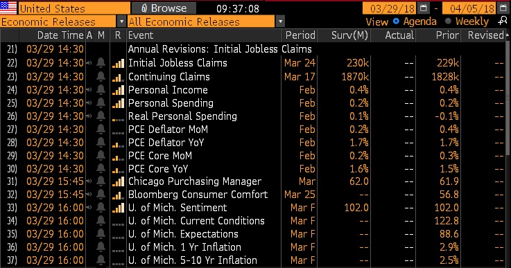Expand the All Economic Releases dropdown arrow
511x268 pixels.
[x=280, y=22]
